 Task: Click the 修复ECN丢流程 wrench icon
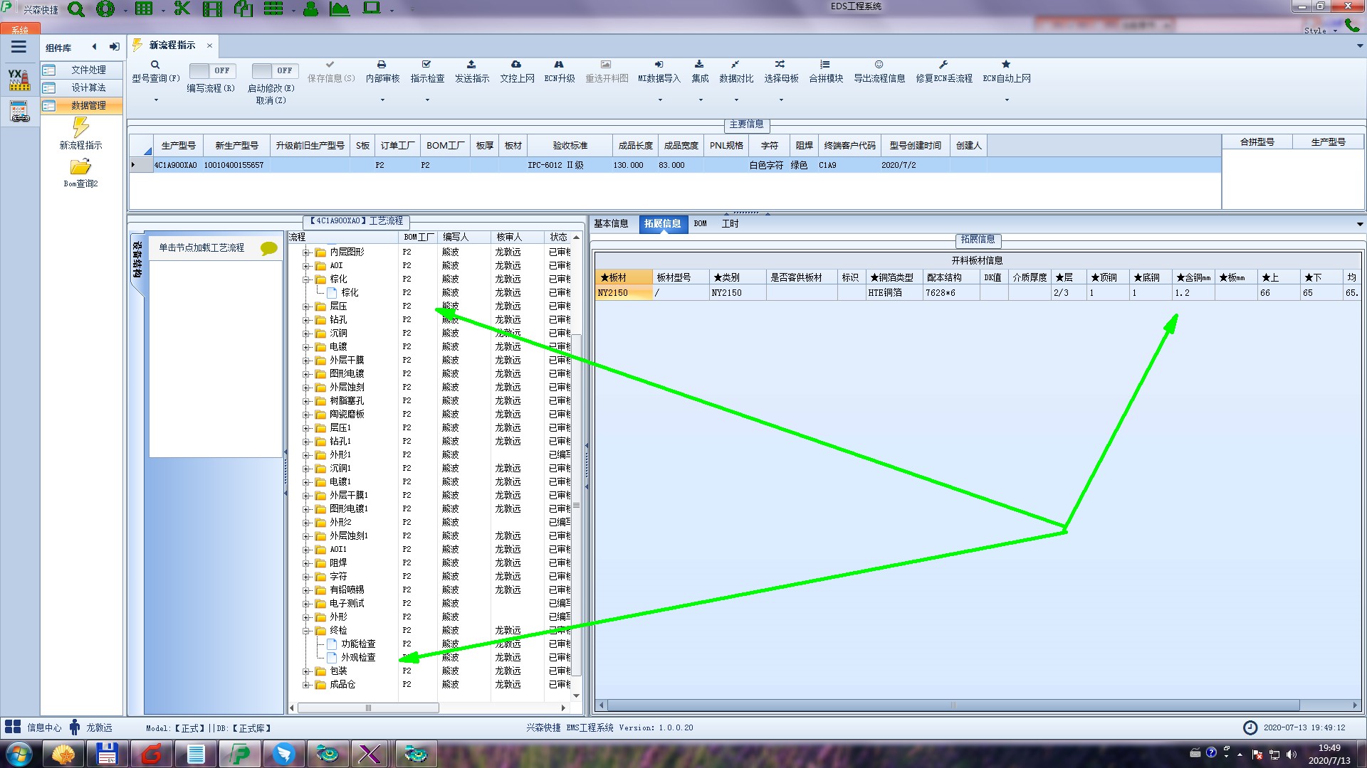pyautogui.click(x=943, y=65)
